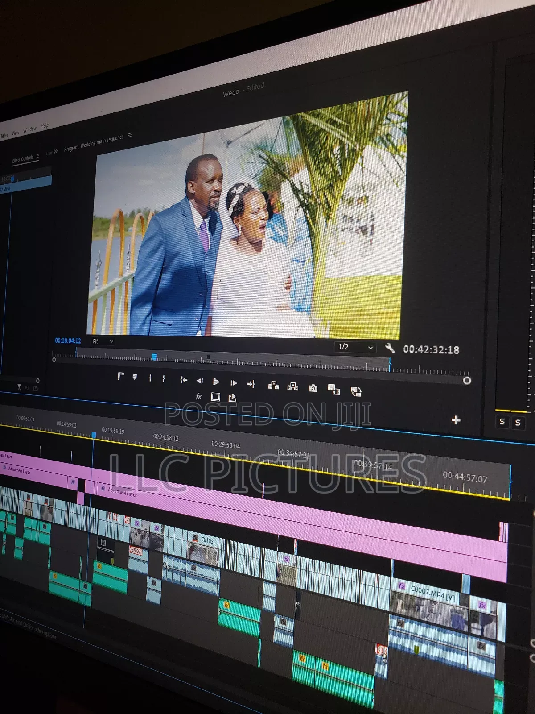Screen dimensions: 535x714
Task: Open Comparison View overlapping squares icon
Action: 333,390
